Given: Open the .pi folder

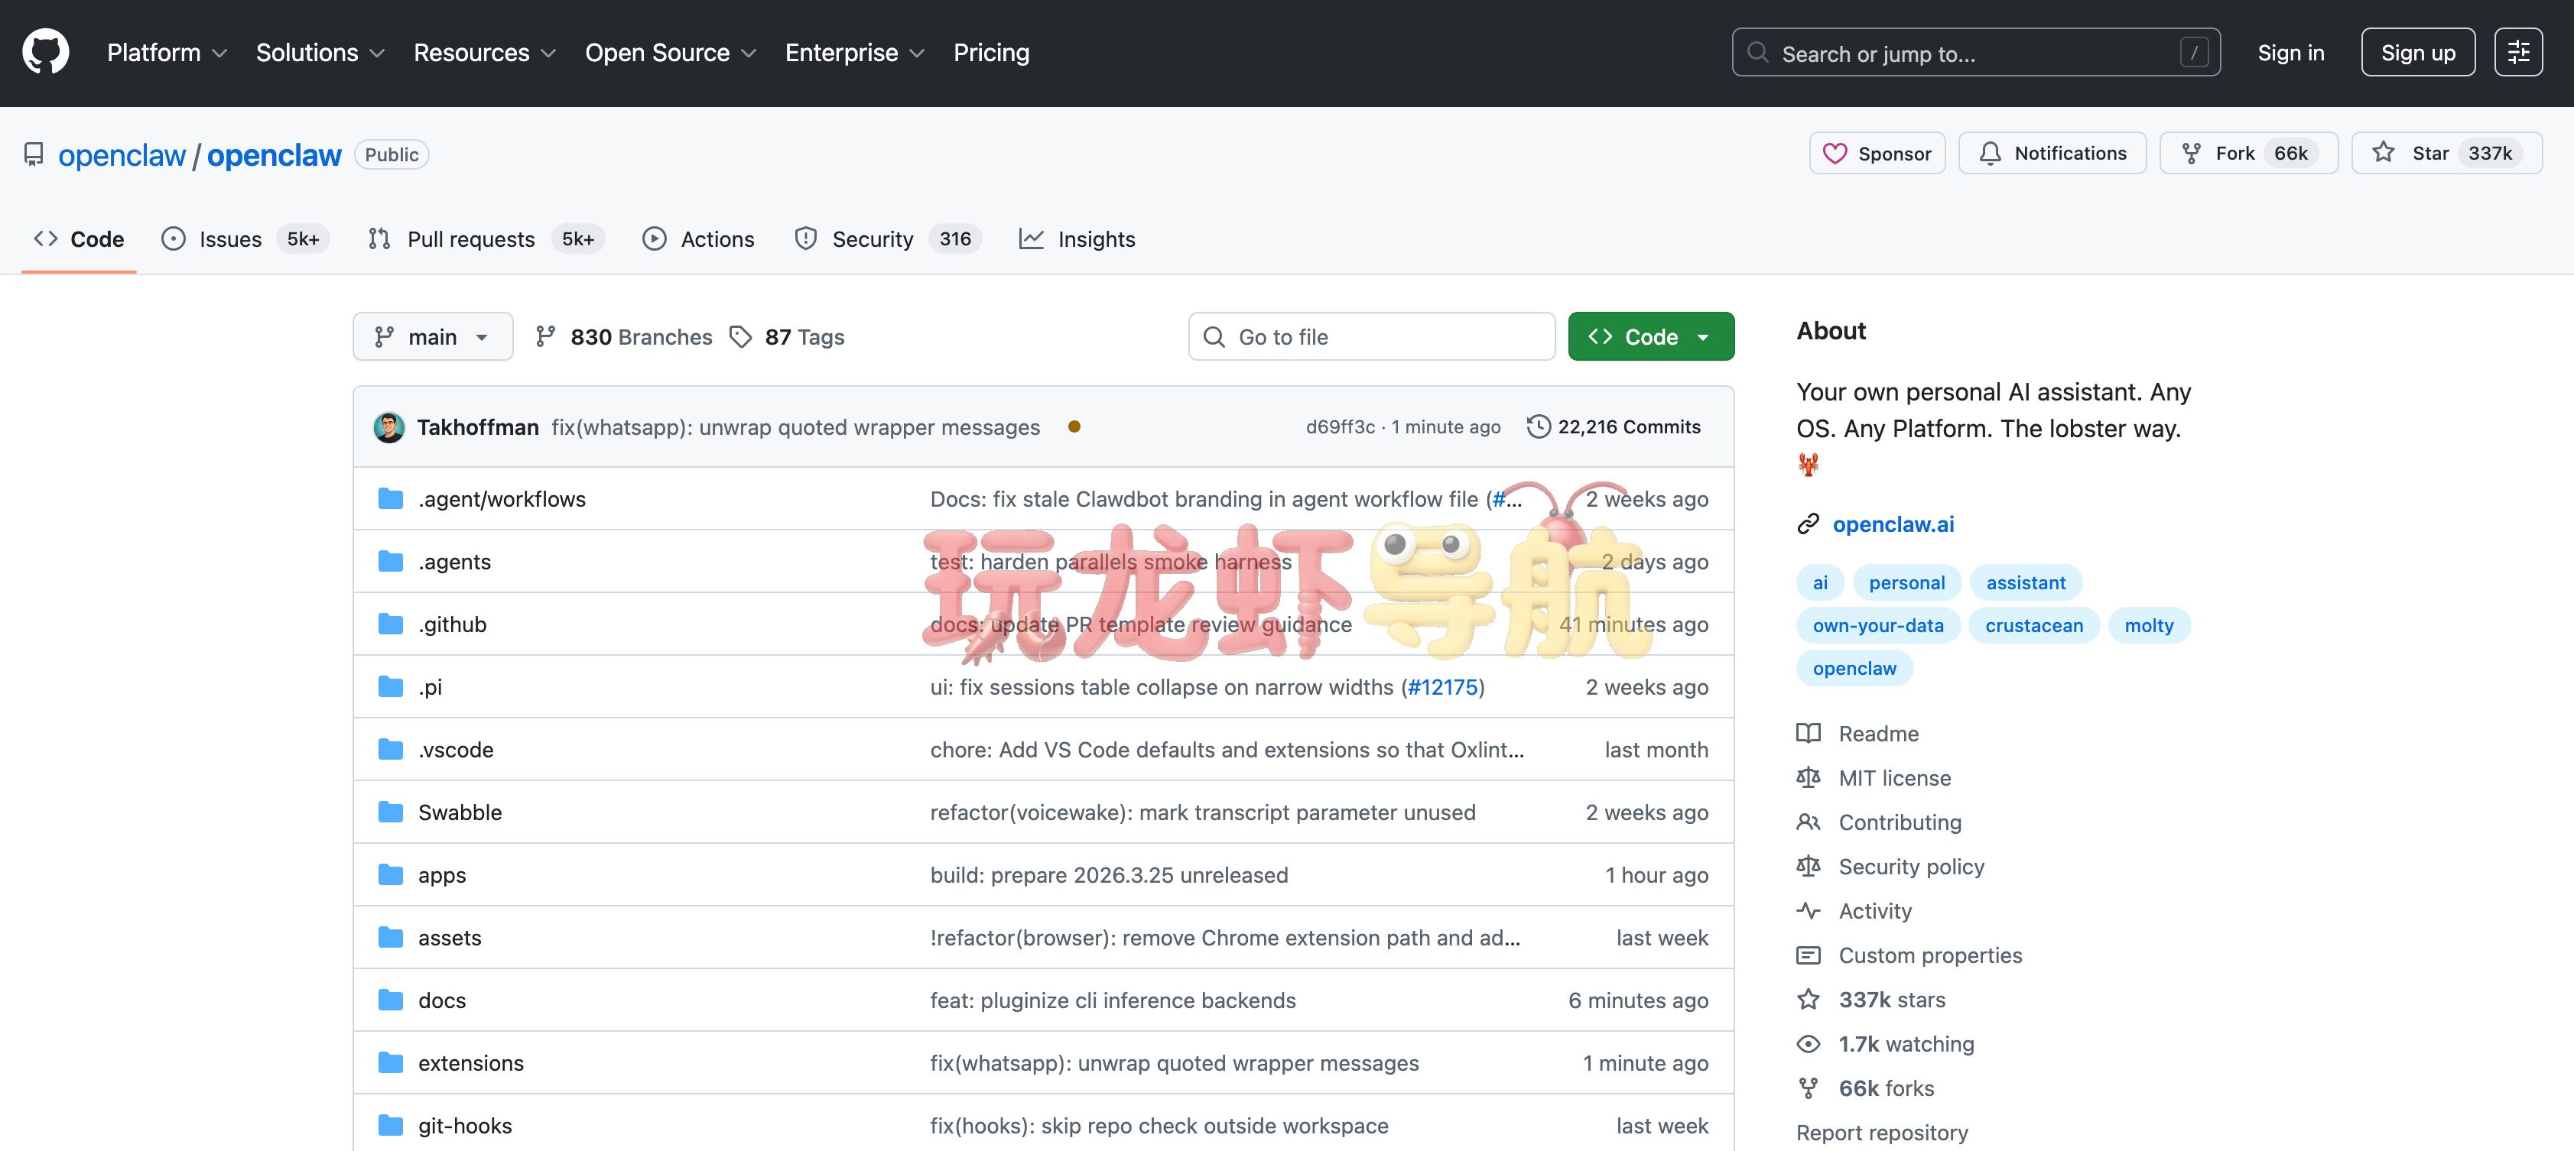Looking at the screenshot, I should [x=431, y=688].
